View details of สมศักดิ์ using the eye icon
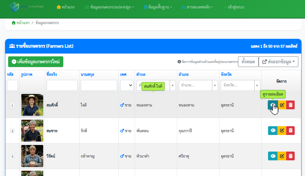The height and width of the screenshot is (176, 305). pos(273,105)
